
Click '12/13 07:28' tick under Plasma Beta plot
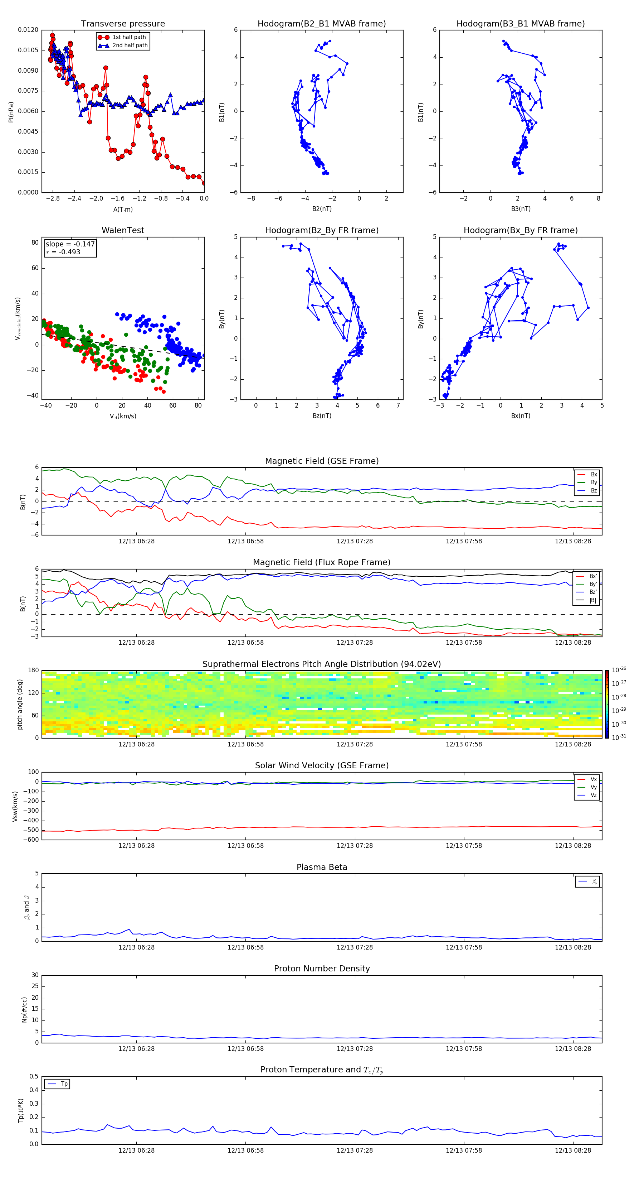(x=355, y=947)
